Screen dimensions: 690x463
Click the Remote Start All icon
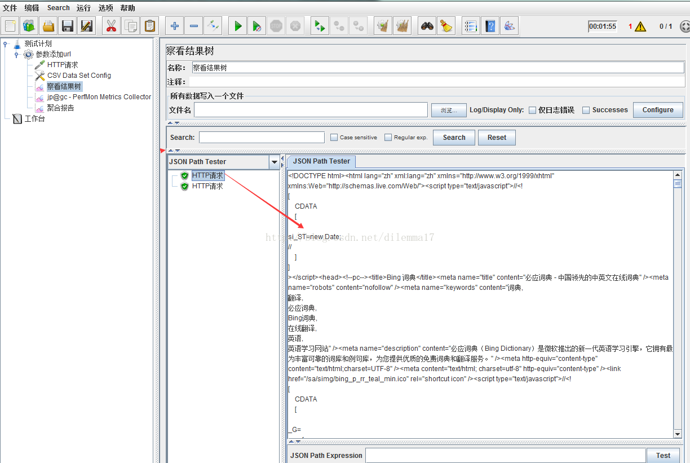(x=320, y=26)
